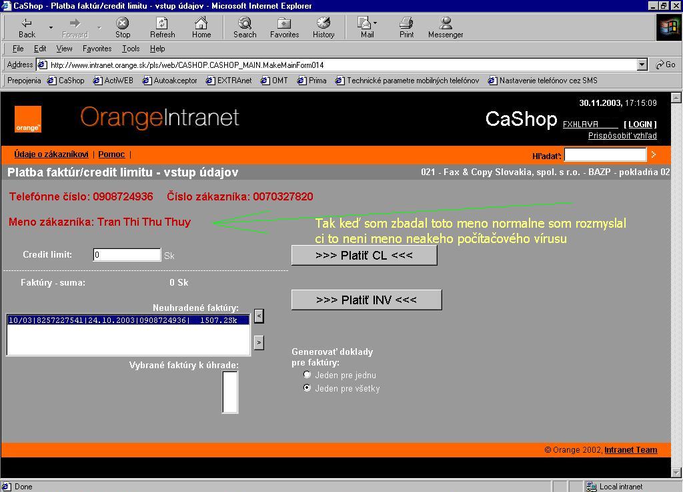Click the Back toolbar icon
The height and width of the screenshot is (492, 683).
pos(27,27)
